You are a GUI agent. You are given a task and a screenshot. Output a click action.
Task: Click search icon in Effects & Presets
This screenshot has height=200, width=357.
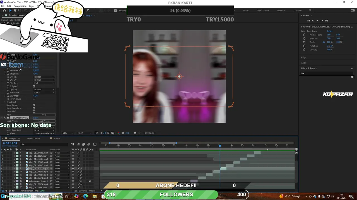pyautogui.click(x=303, y=73)
